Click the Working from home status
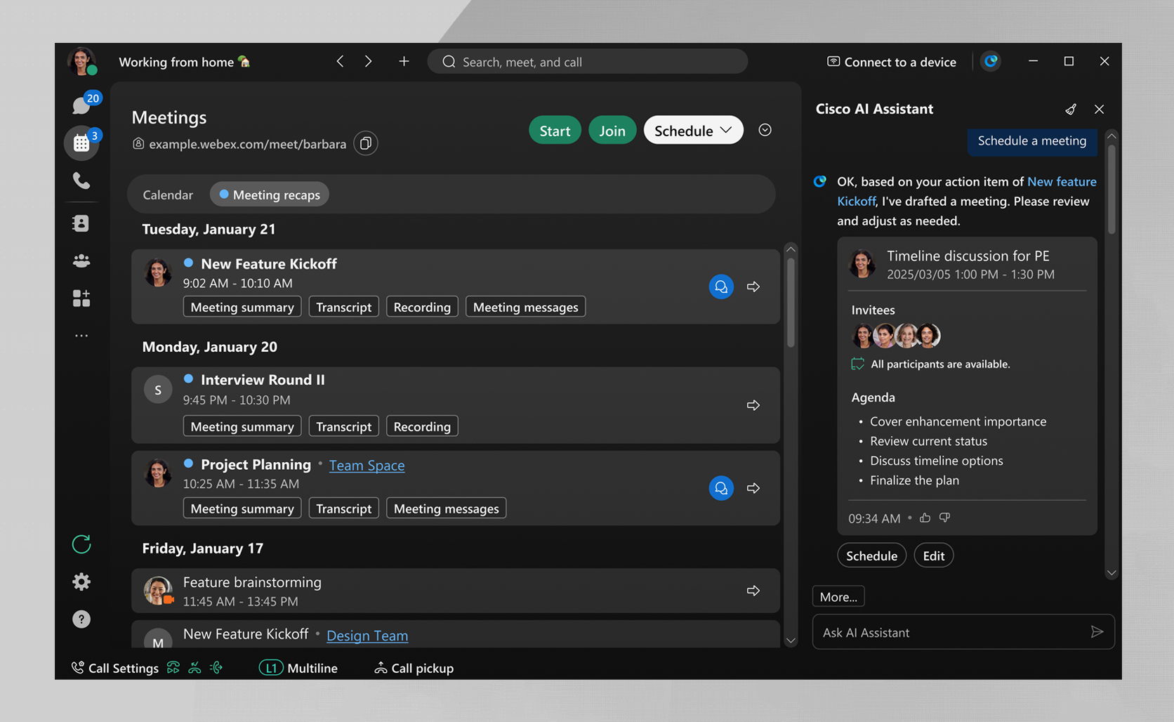Viewport: 1174px width, 722px height. [x=184, y=62]
